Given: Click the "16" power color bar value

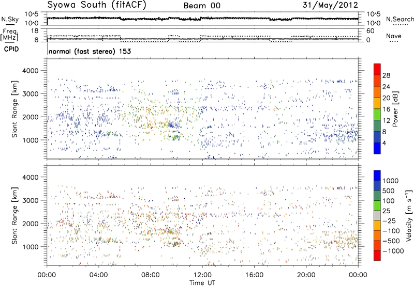Looking at the screenshot, I should coord(386,109).
